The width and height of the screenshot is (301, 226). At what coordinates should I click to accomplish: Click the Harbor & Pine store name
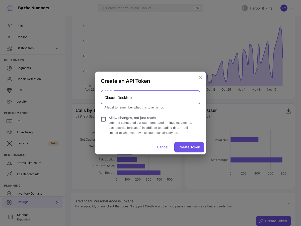coord(261,8)
